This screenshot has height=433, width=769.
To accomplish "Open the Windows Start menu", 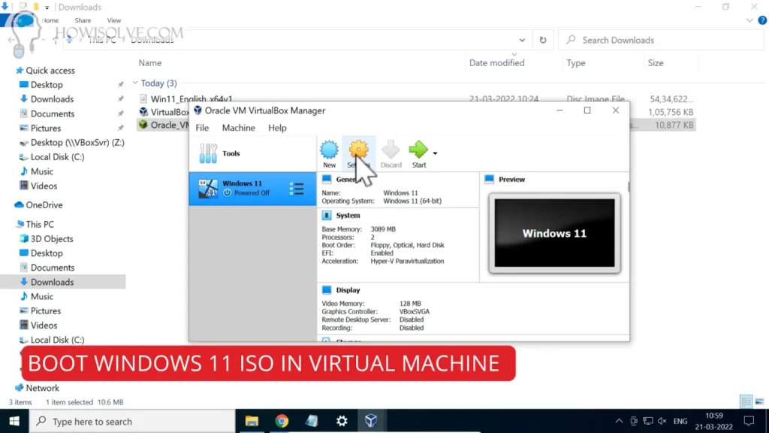I will coord(14,421).
